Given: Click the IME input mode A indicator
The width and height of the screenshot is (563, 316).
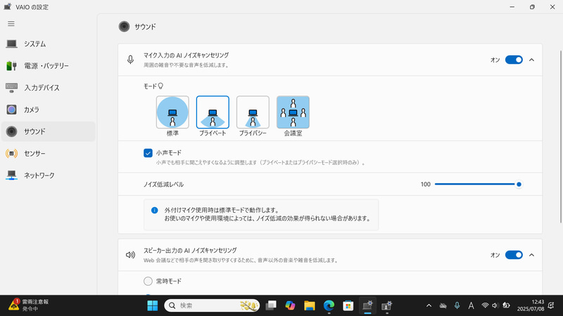Looking at the screenshot, I should point(471,305).
